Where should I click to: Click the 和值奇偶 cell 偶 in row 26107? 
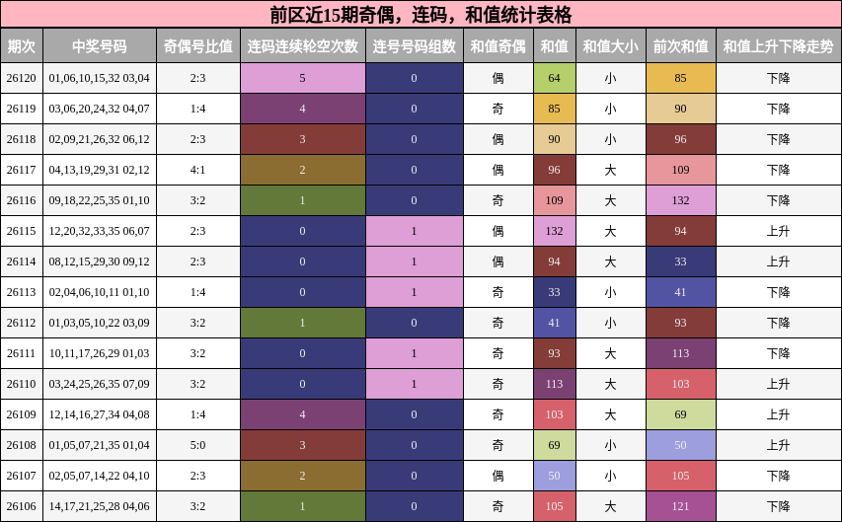pos(498,476)
